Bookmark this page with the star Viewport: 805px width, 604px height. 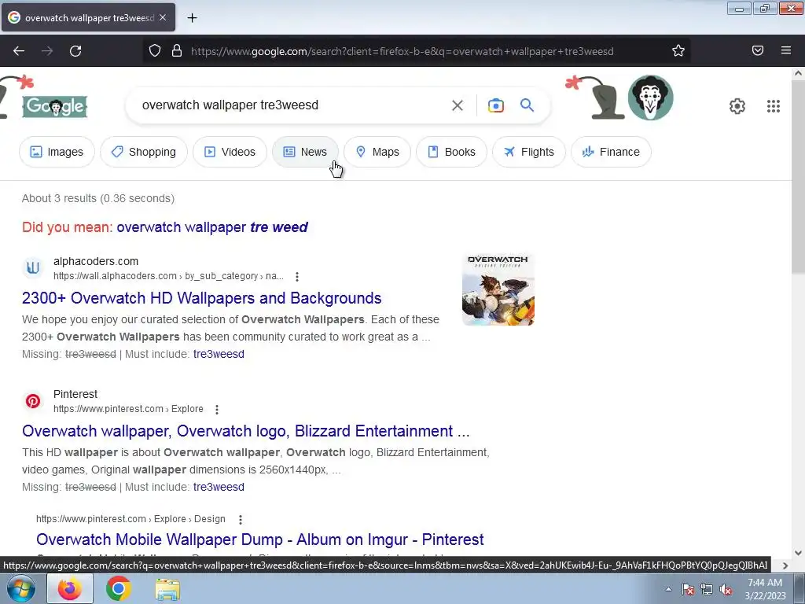(678, 50)
